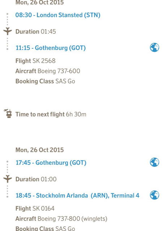Image resolution: width=163 pixels, height=231 pixels.
Task: Select Flight SK 2568 text
Action: (35, 61)
